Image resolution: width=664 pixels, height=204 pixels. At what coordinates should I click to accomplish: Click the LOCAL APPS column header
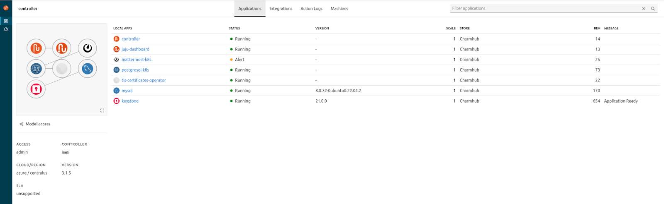pyautogui.click(x=122, y=29)
